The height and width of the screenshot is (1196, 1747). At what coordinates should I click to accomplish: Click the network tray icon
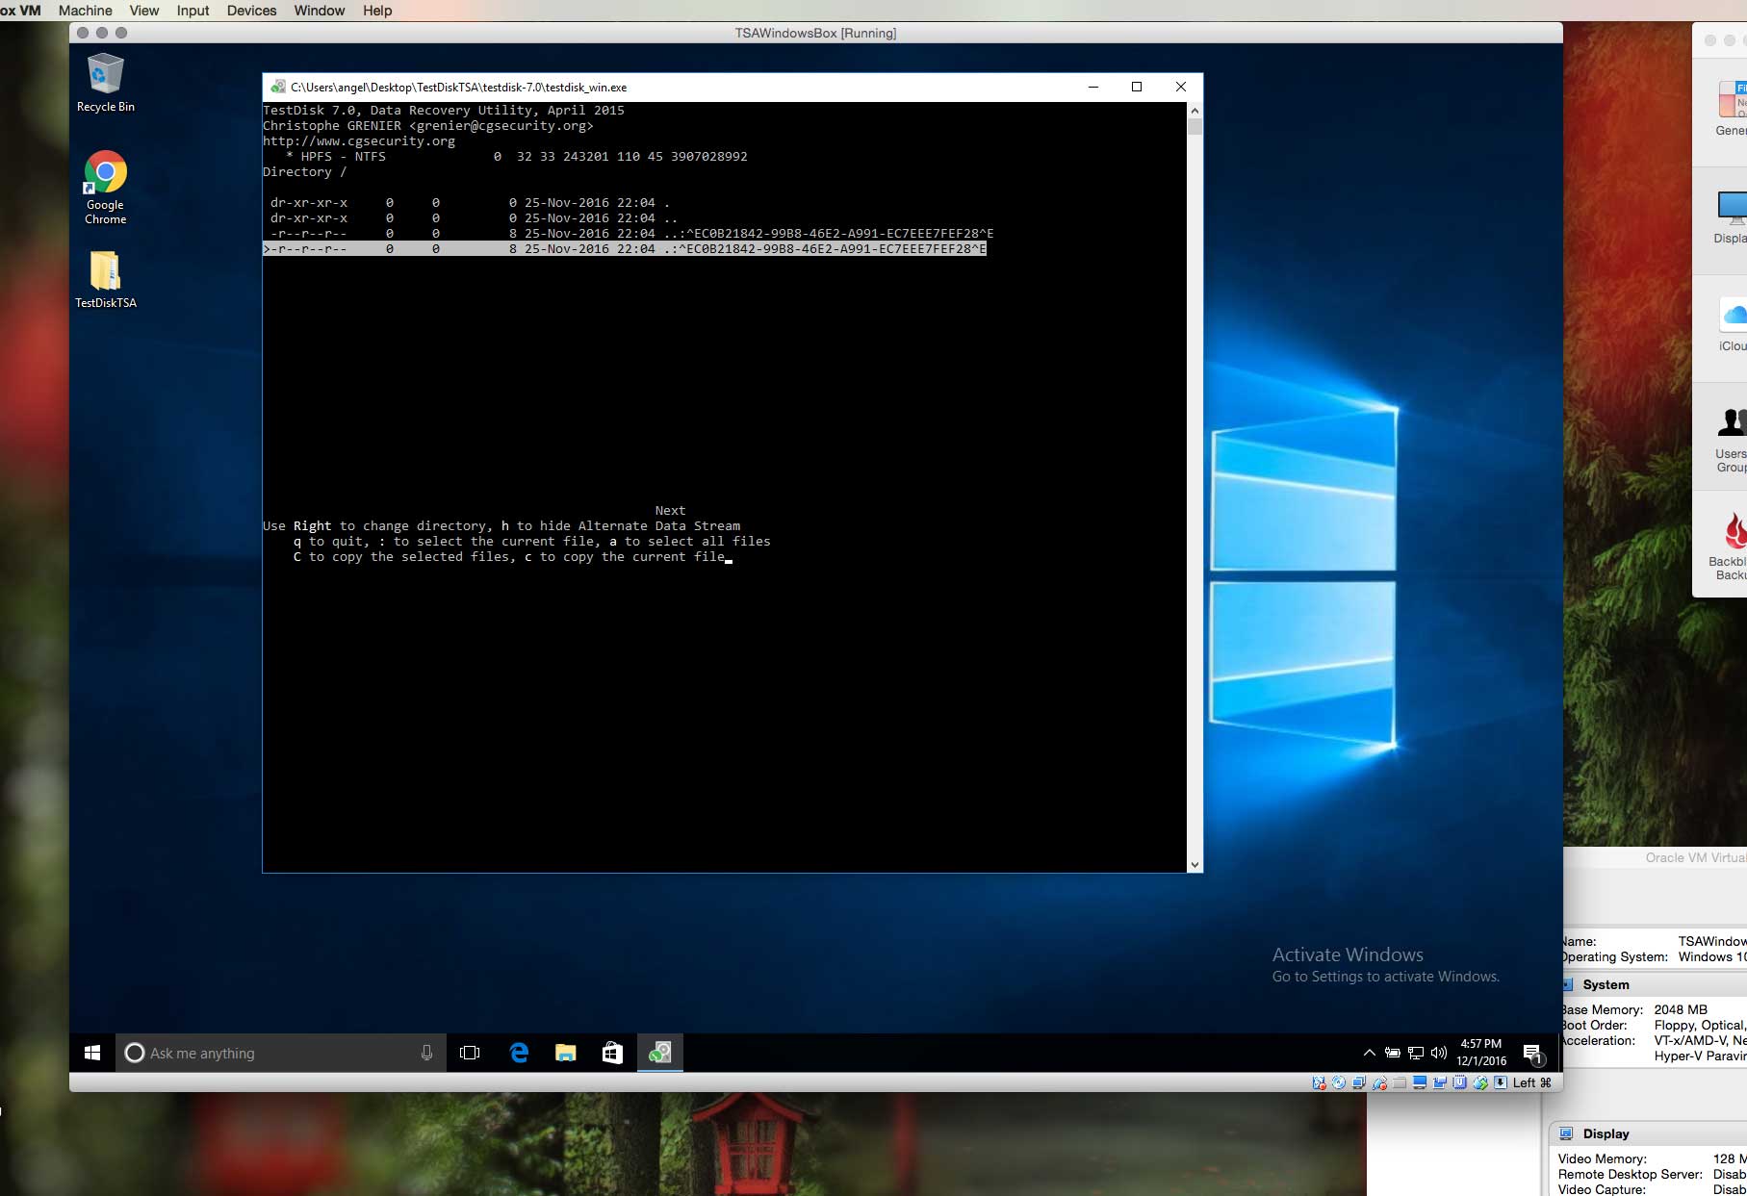coord(1415,1053)
